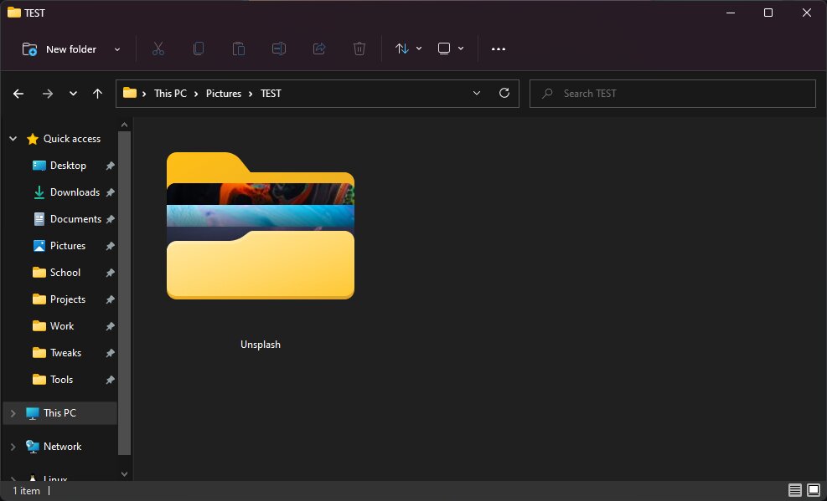Open the Tweaks folder in sidebar
Screen dimensions: 827x501
click(x=65, y=353)
